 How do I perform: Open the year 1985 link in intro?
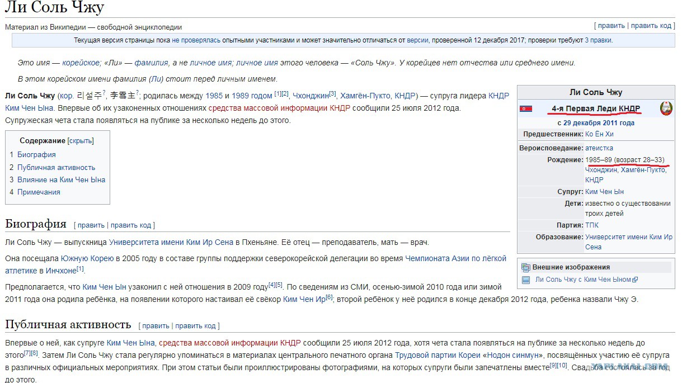pos(214,96)
